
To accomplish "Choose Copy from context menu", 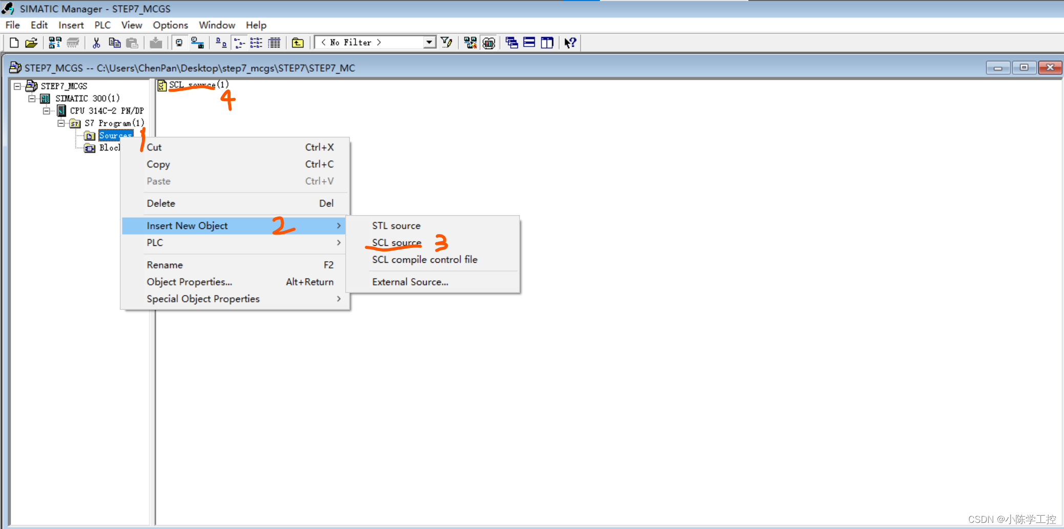I will [x=236, y=164].
